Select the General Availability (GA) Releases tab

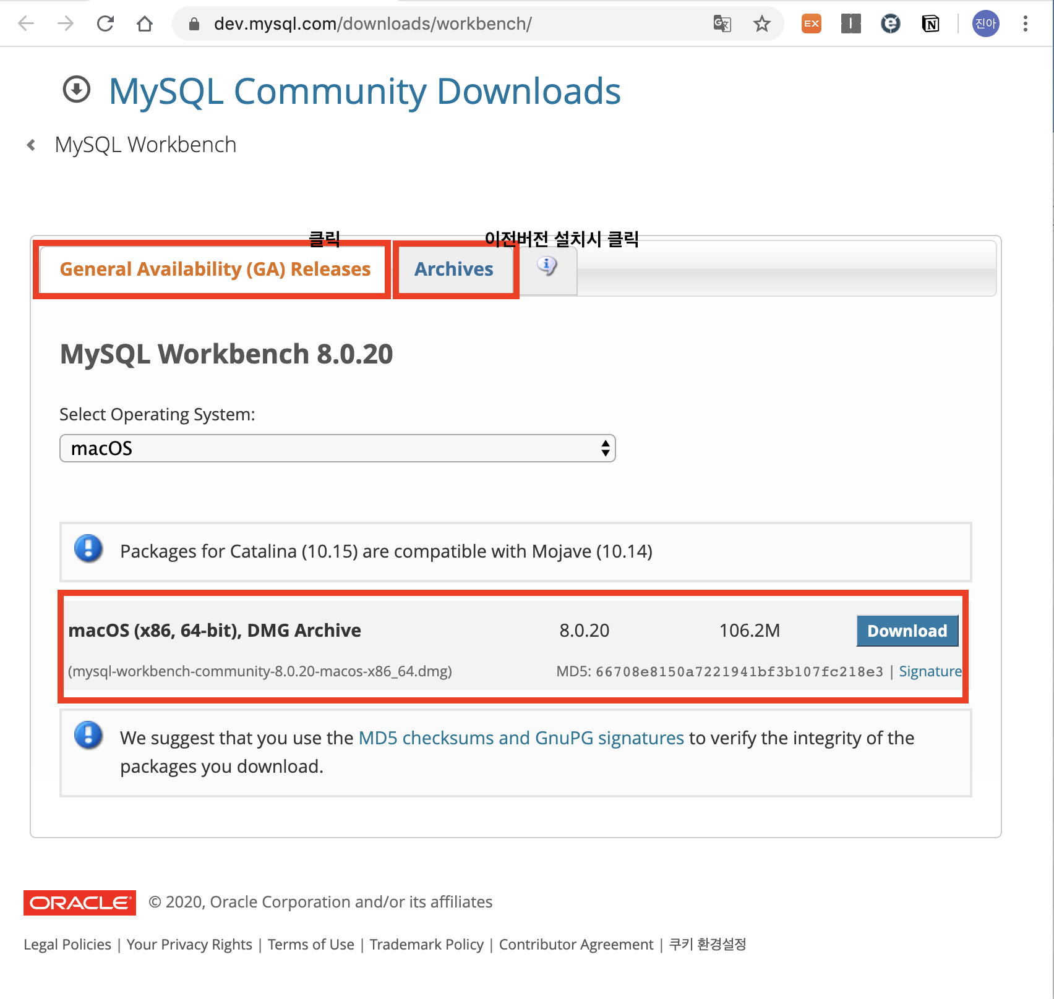point(215,270)
